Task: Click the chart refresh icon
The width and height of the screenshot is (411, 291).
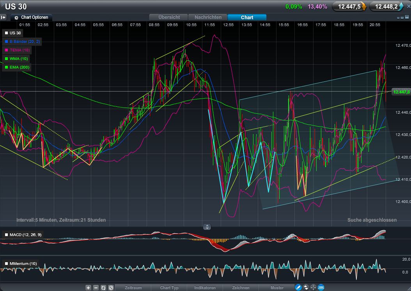Action: coord(103,287)
